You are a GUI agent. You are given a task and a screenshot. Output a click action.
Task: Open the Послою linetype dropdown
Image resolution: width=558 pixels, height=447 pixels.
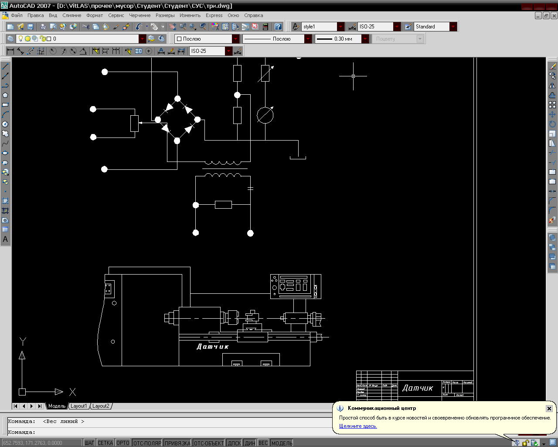click(x=308, y=39)
